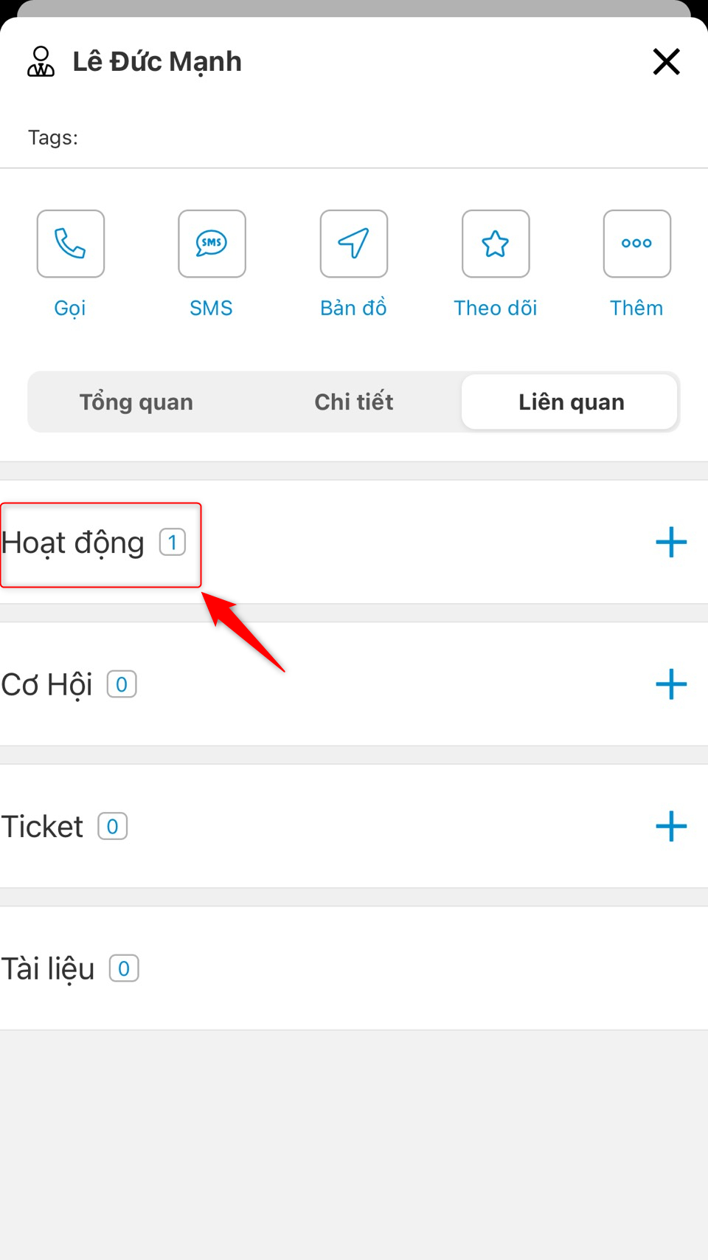Open the SMS message icon

212,244
